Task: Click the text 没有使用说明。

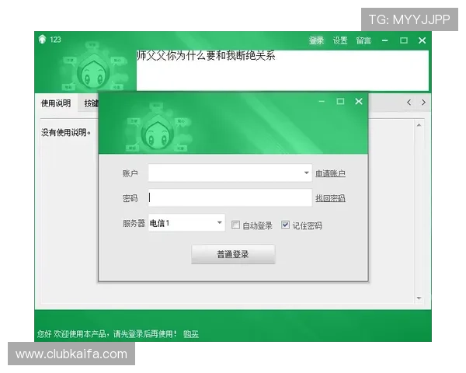Action: tap(66, 132)
